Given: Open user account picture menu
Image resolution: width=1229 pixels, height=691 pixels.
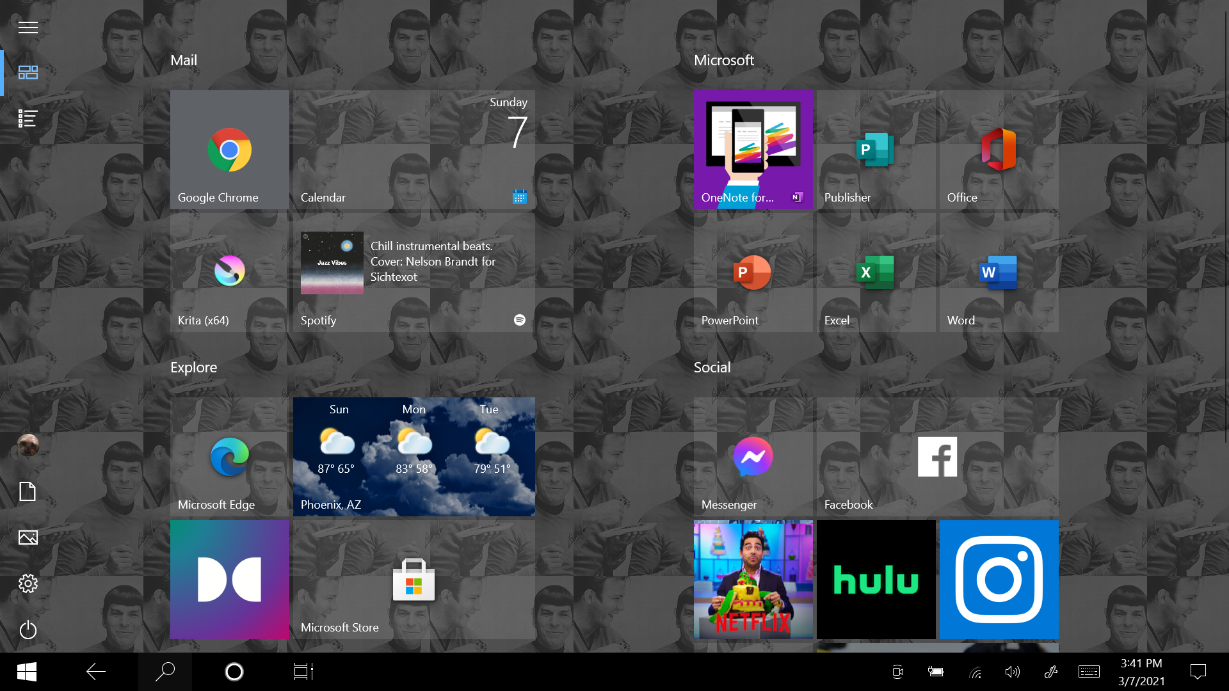Looking at the screenshot, I should click(28, 445).
